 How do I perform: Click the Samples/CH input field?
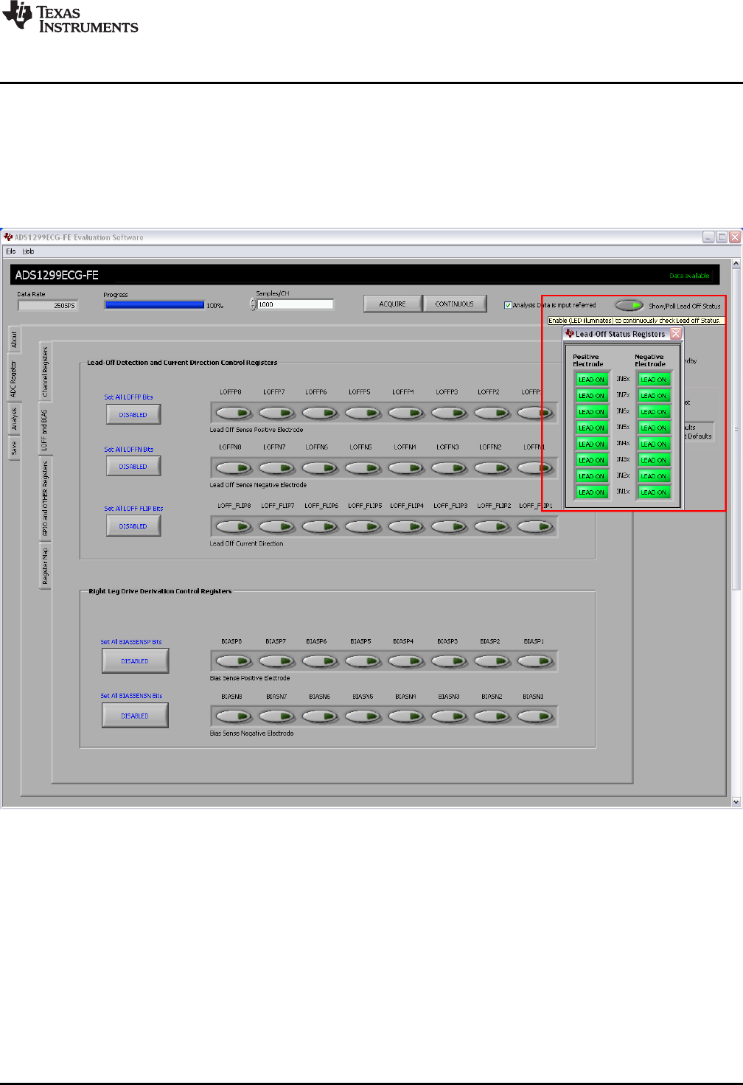[295, 304]
